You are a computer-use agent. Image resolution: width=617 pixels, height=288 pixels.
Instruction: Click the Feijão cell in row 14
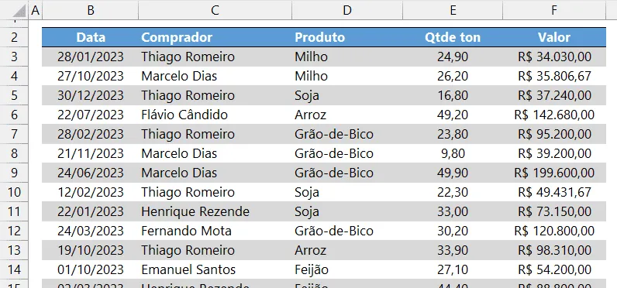pos(347,269)
